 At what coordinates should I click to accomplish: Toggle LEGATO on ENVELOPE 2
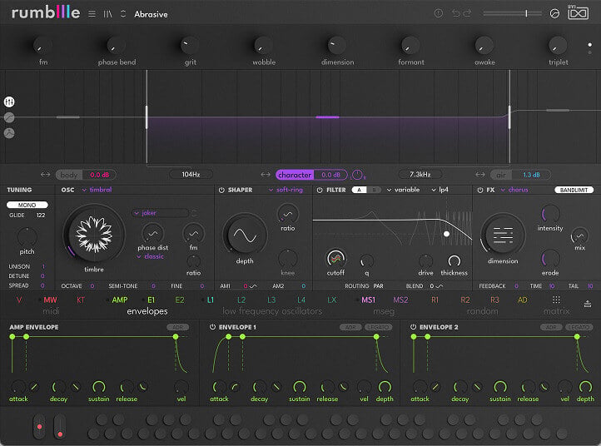point(579,327)
